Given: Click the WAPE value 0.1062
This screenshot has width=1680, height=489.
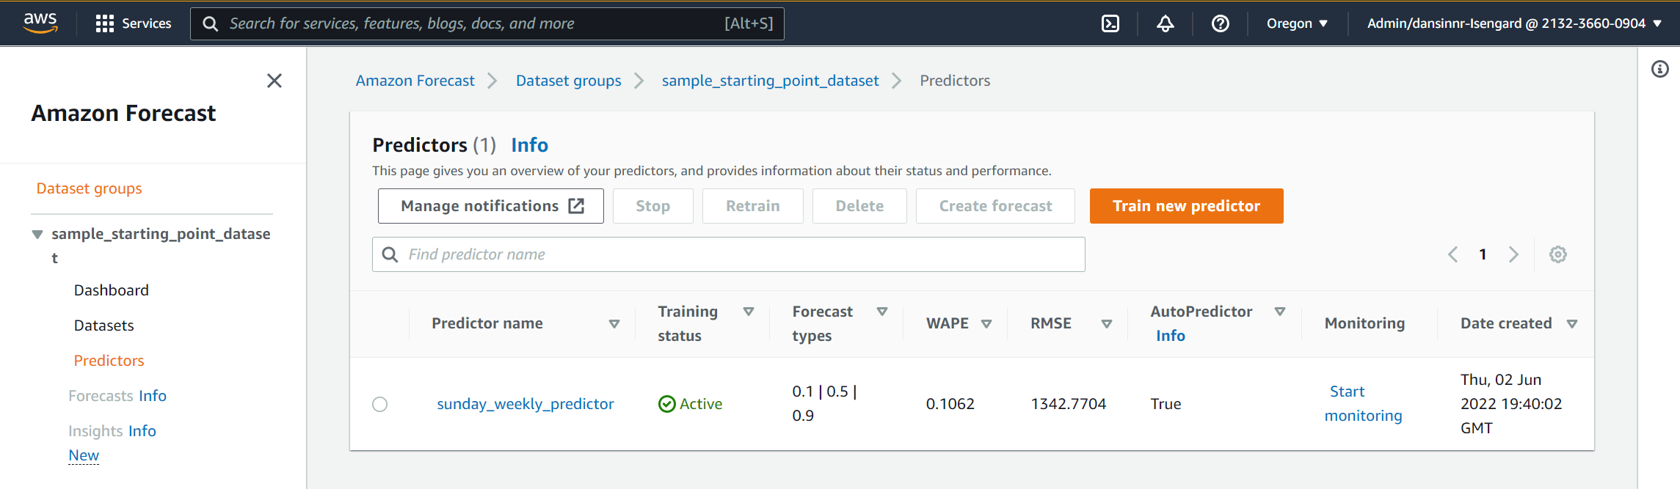Looking at the screenshot, I should (x=950, y=404).
